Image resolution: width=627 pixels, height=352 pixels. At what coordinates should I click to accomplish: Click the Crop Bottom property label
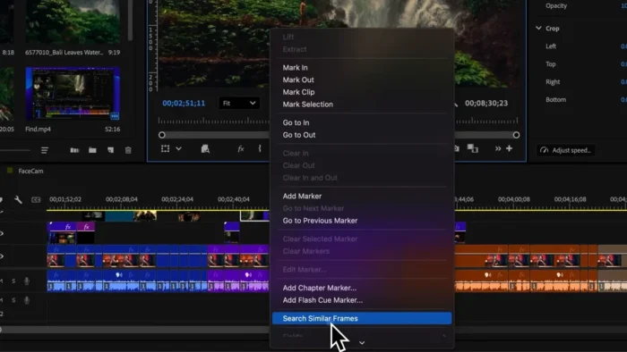click(556, 100)
